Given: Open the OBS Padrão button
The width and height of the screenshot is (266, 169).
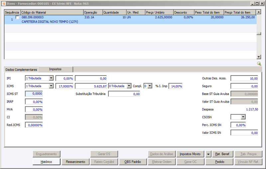Looking at the screenshot, I should (133, 162).
